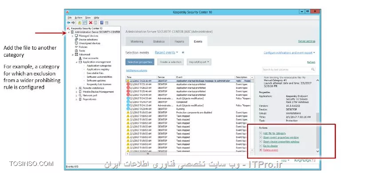The image size is (386, 173).
Task: Select Mobile Device Management in the tree
Action: (98, 92)
